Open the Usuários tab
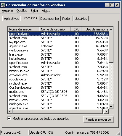 point(81,19)
